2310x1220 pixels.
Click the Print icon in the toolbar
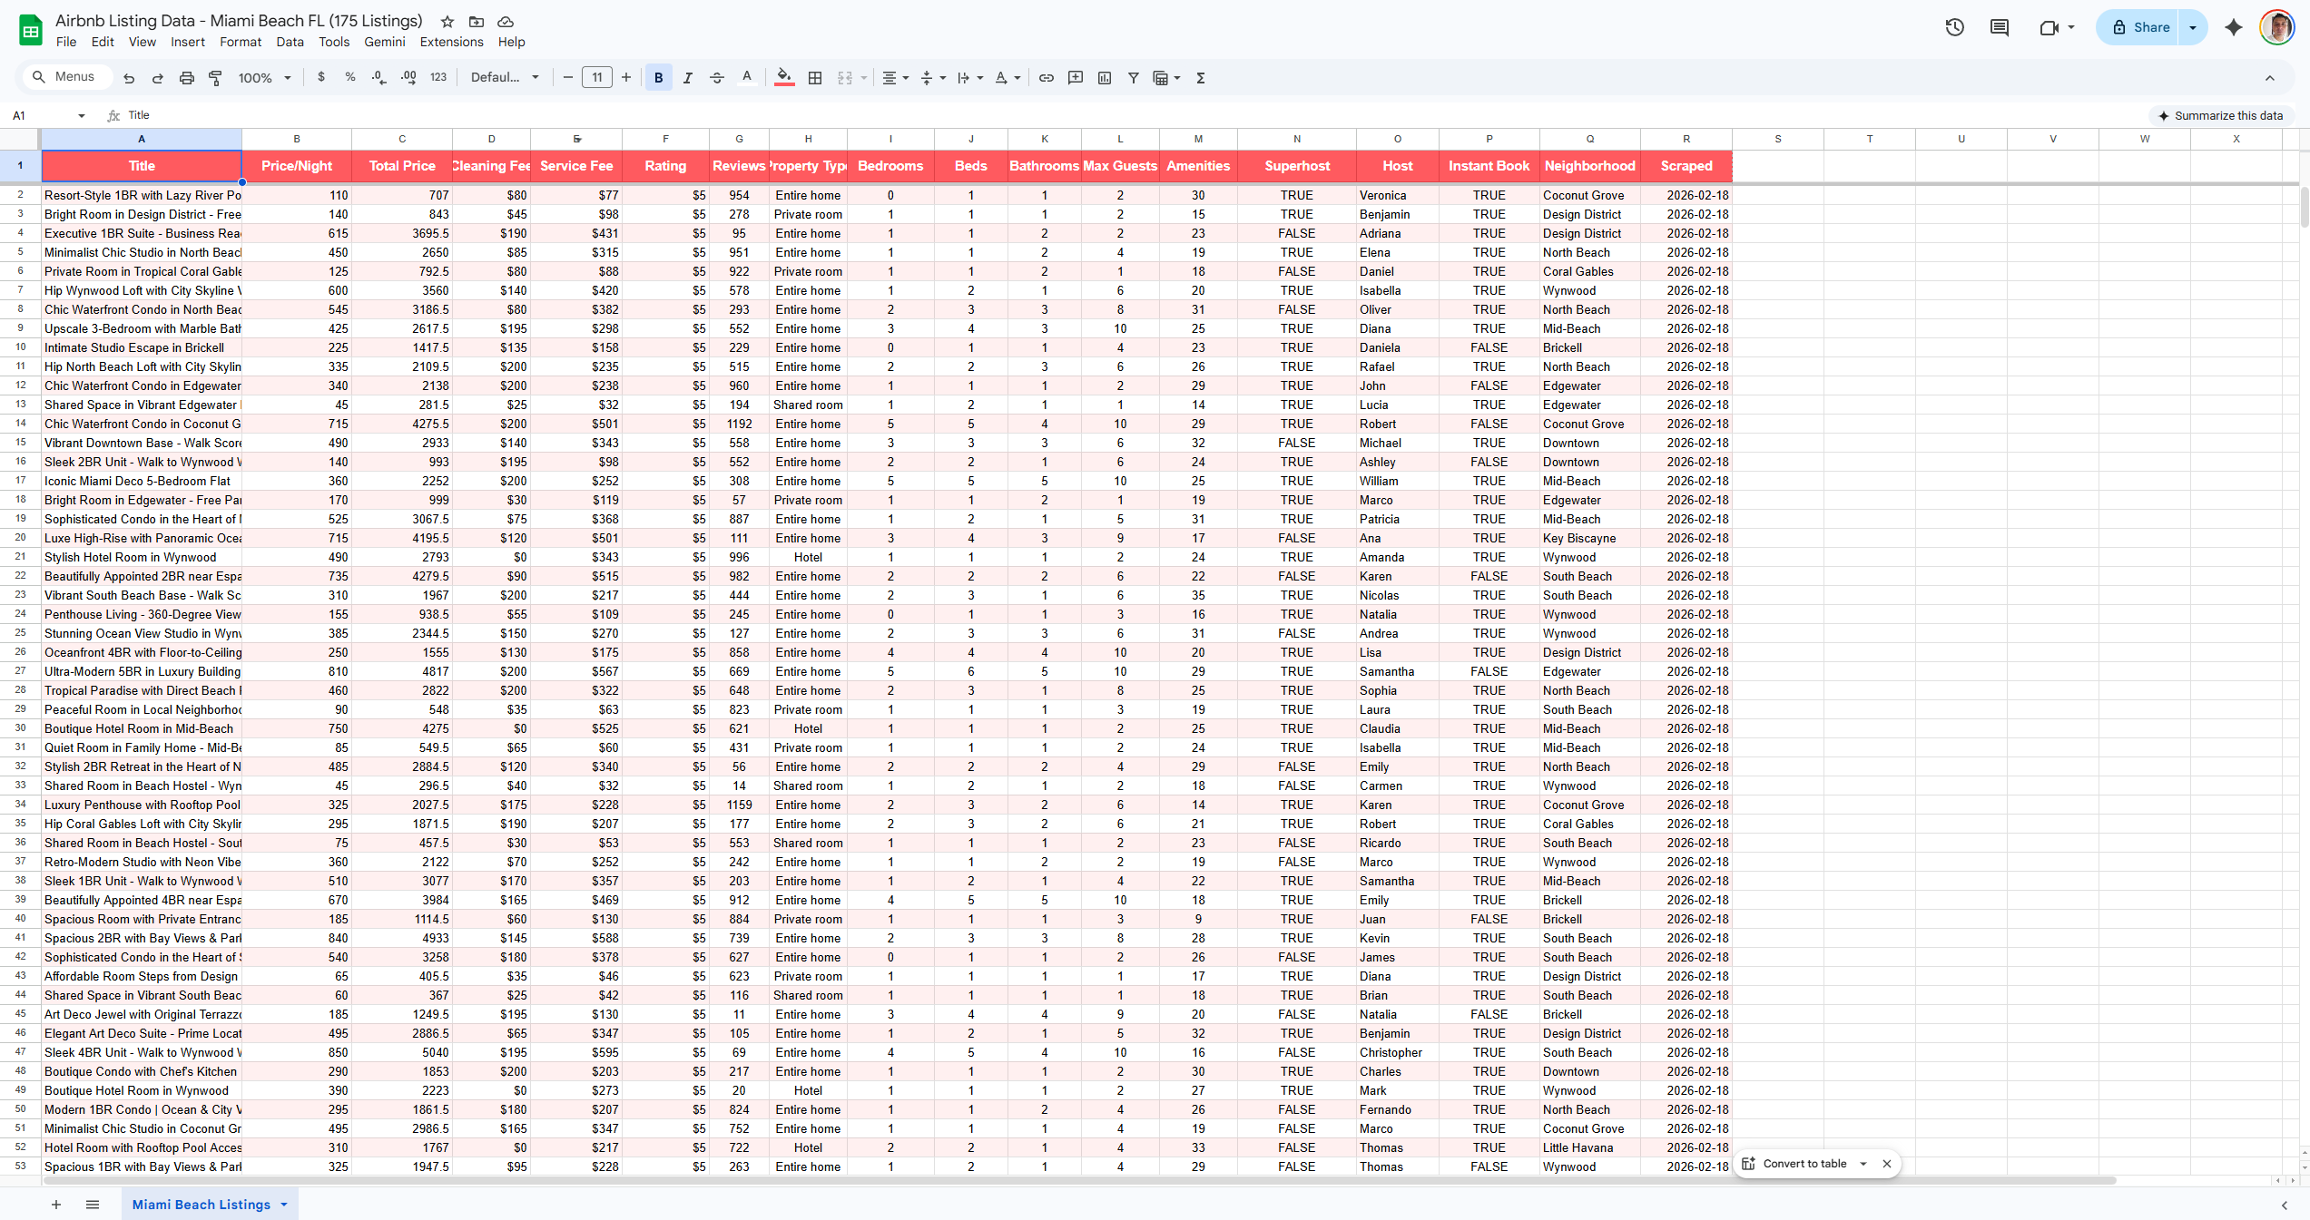[x=186, y=78]
